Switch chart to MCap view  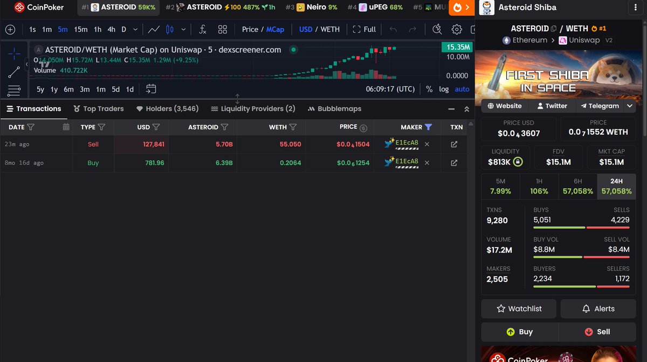pos(275,29)
